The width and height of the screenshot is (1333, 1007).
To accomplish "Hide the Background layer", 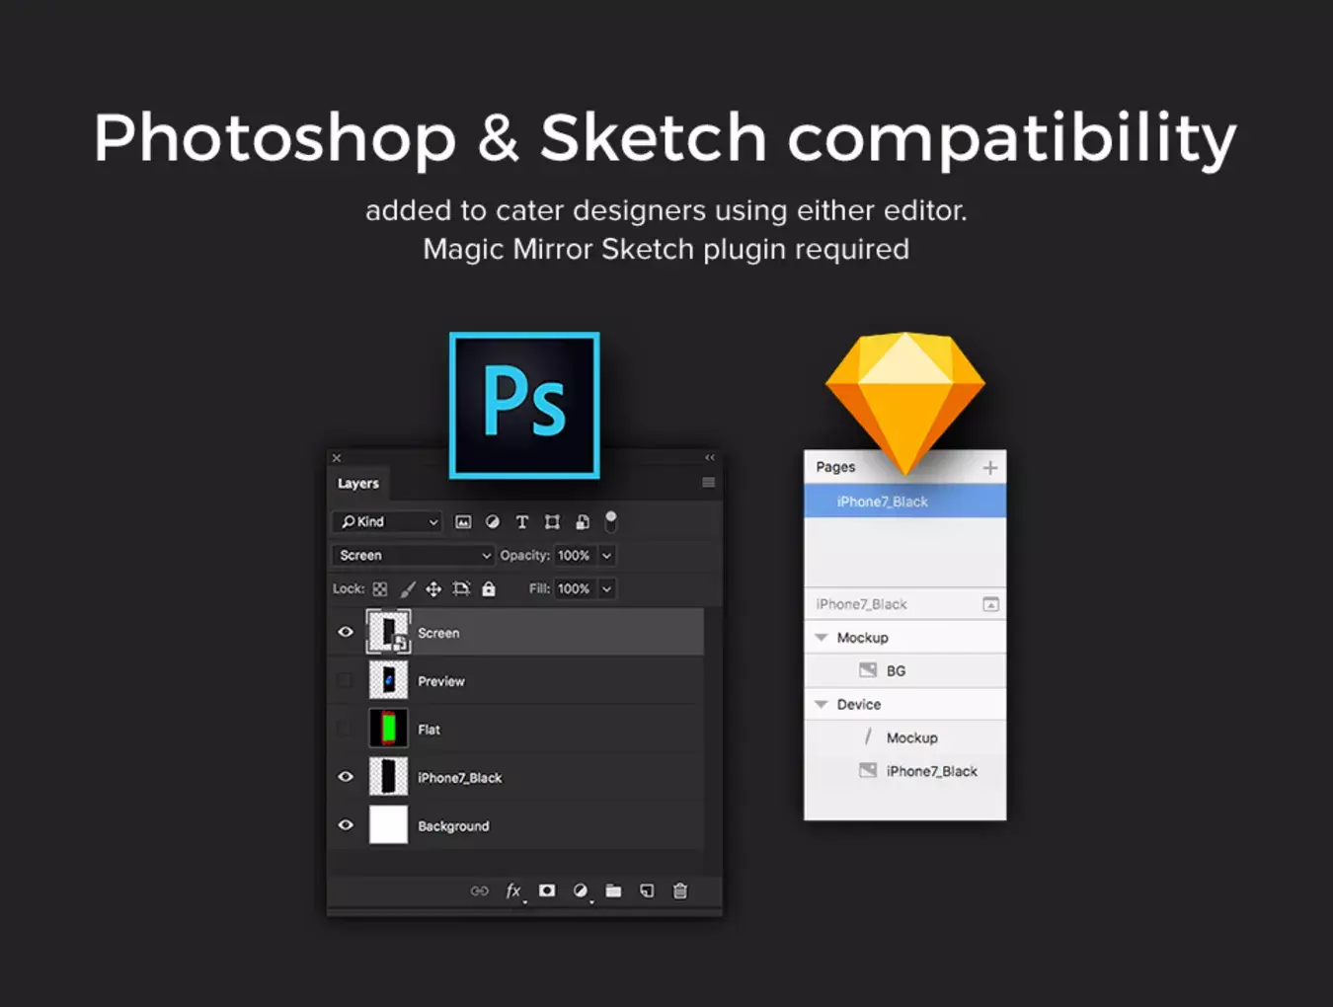I will pyautogui.click(x=346, y=825).
